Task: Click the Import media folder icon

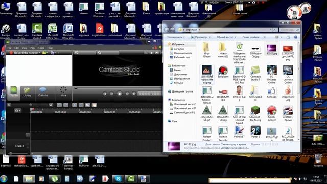Action: (44, 53)
